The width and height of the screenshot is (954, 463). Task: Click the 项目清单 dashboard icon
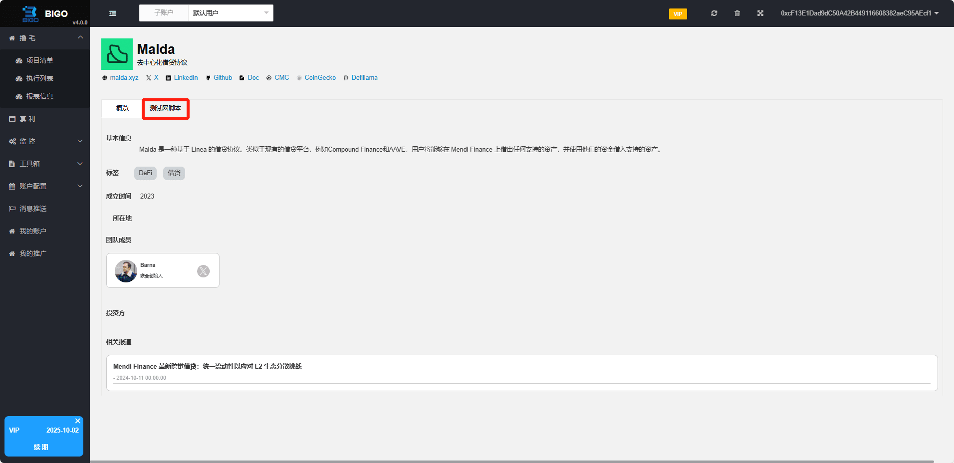tap(19, 60)
